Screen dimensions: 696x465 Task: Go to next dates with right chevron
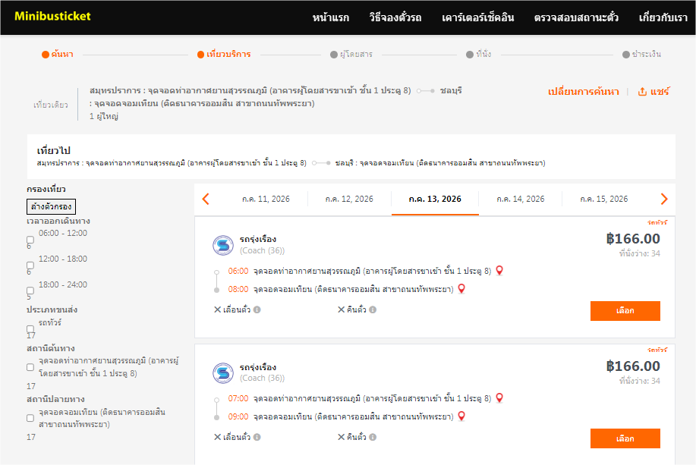click(664, 199)
